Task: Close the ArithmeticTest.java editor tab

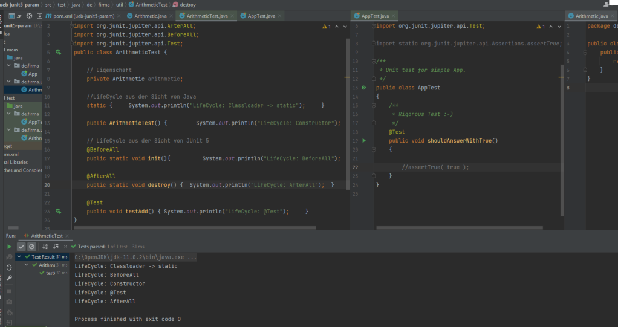Action: (x=233, y=16)
